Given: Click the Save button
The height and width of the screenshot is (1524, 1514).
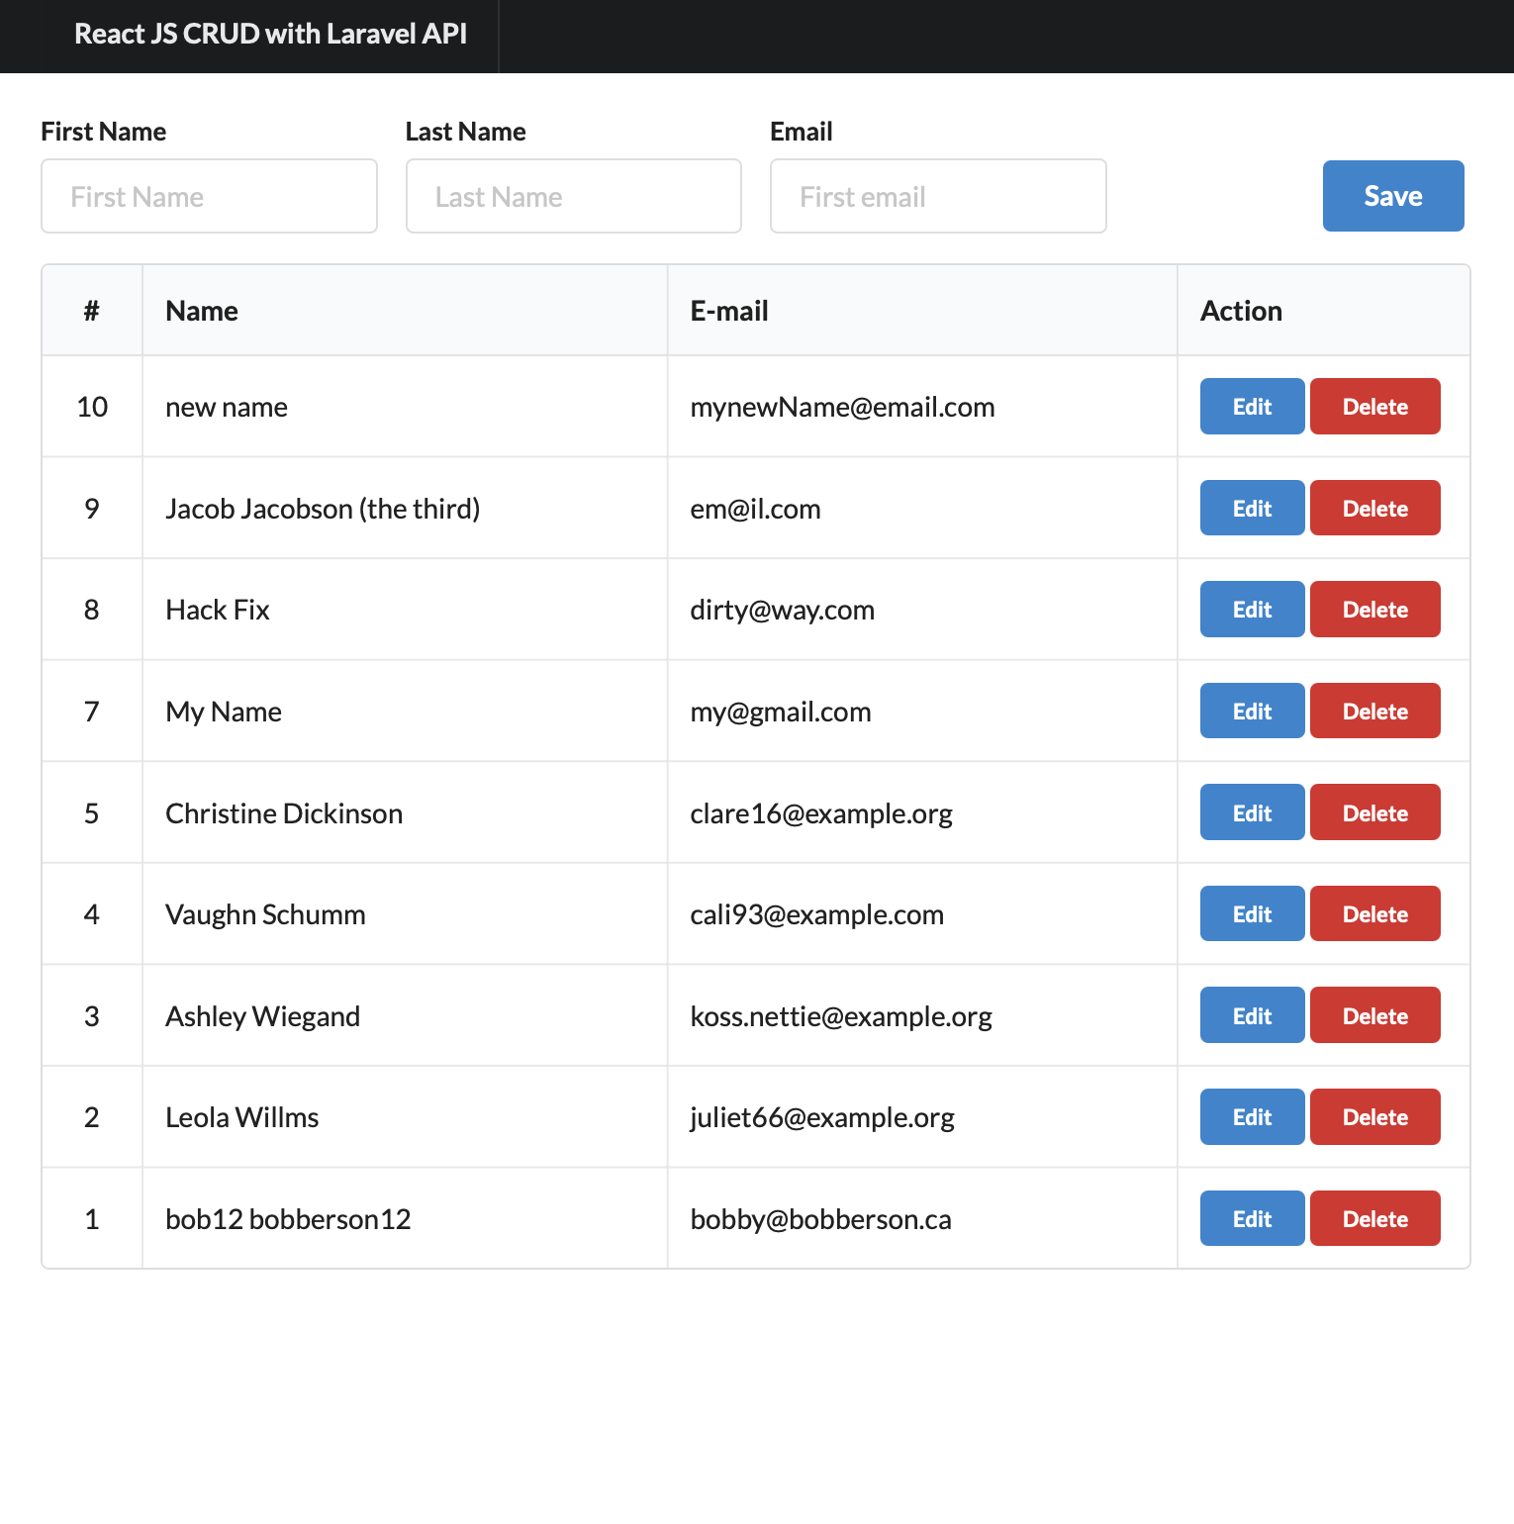Looking at the screenshot, I should 1392,196.
